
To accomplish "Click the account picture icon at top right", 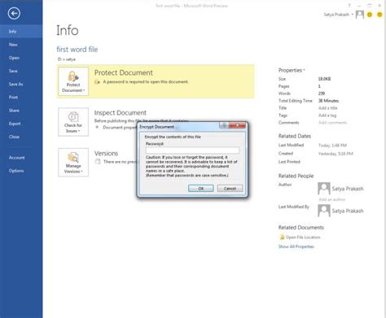I will (360, 15).
